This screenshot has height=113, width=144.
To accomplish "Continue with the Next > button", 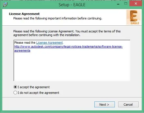I will [x=104, y=105].
